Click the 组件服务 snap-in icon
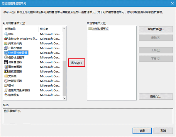This screenshot has height=137, width=176. point(6,95)
